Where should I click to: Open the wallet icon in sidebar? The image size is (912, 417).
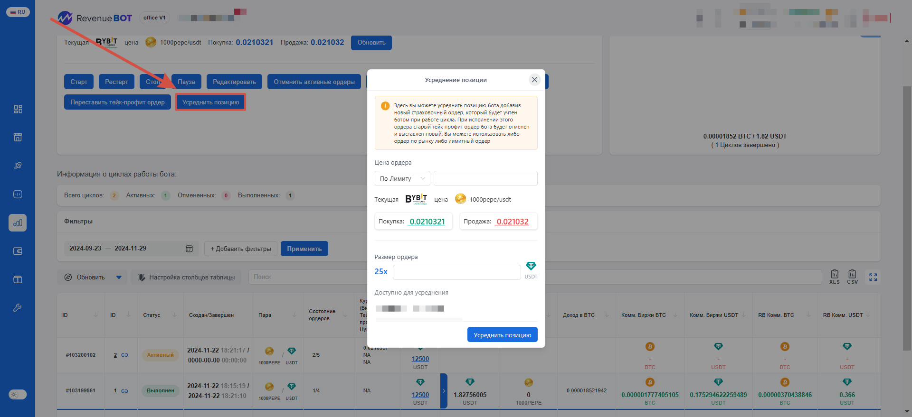click(x=18, y=251)
